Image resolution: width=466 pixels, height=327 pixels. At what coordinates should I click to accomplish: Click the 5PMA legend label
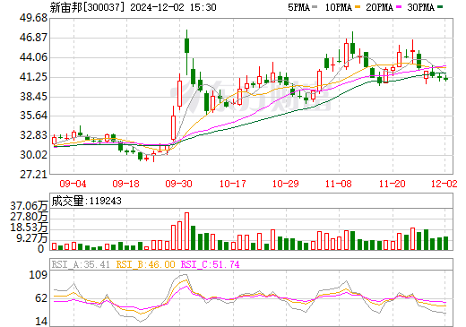298,7
